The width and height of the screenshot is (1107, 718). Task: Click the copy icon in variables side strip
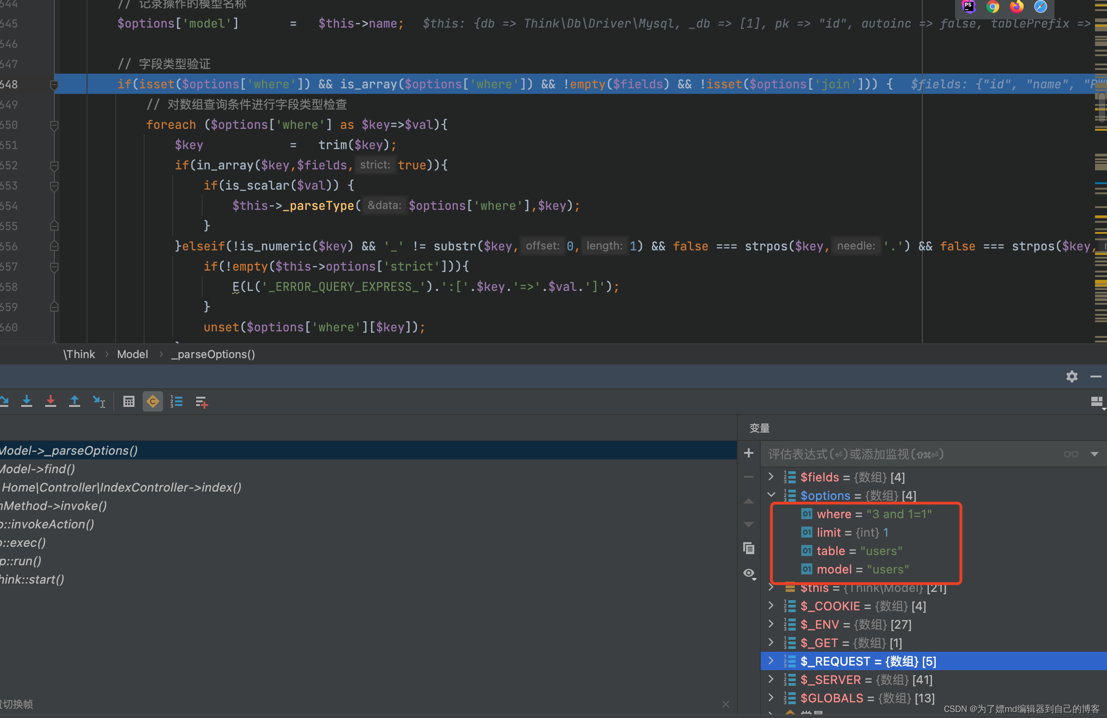click(x=748, y=548)
